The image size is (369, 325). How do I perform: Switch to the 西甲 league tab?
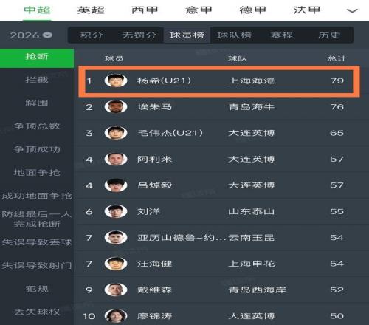pyautogui.click(x=145, y=10)
